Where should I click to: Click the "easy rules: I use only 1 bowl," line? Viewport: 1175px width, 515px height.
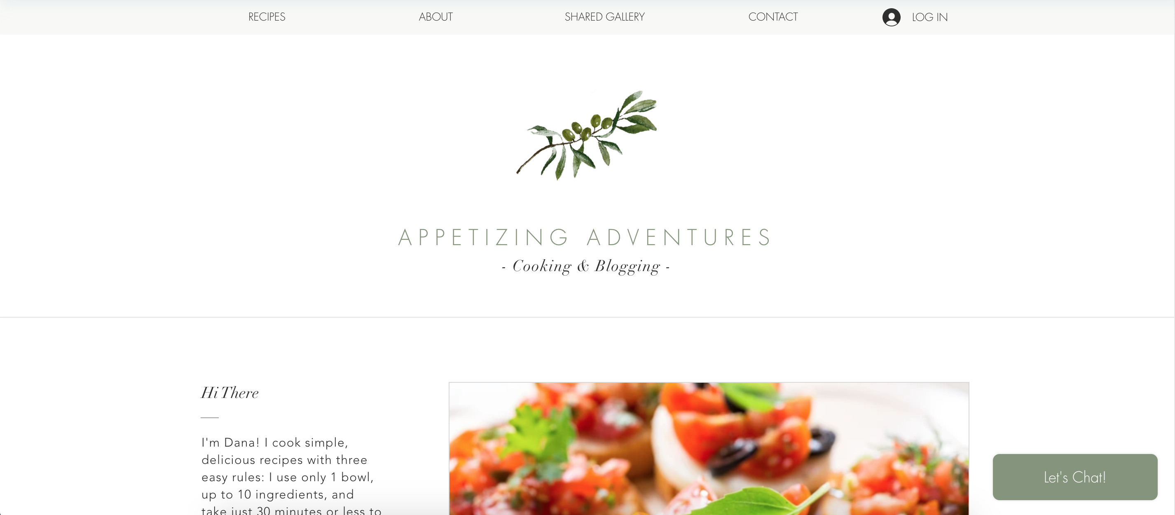click(288, 477)
